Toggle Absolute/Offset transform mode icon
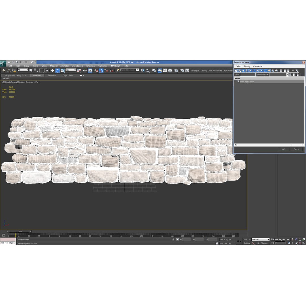 (x=177, y=239)
